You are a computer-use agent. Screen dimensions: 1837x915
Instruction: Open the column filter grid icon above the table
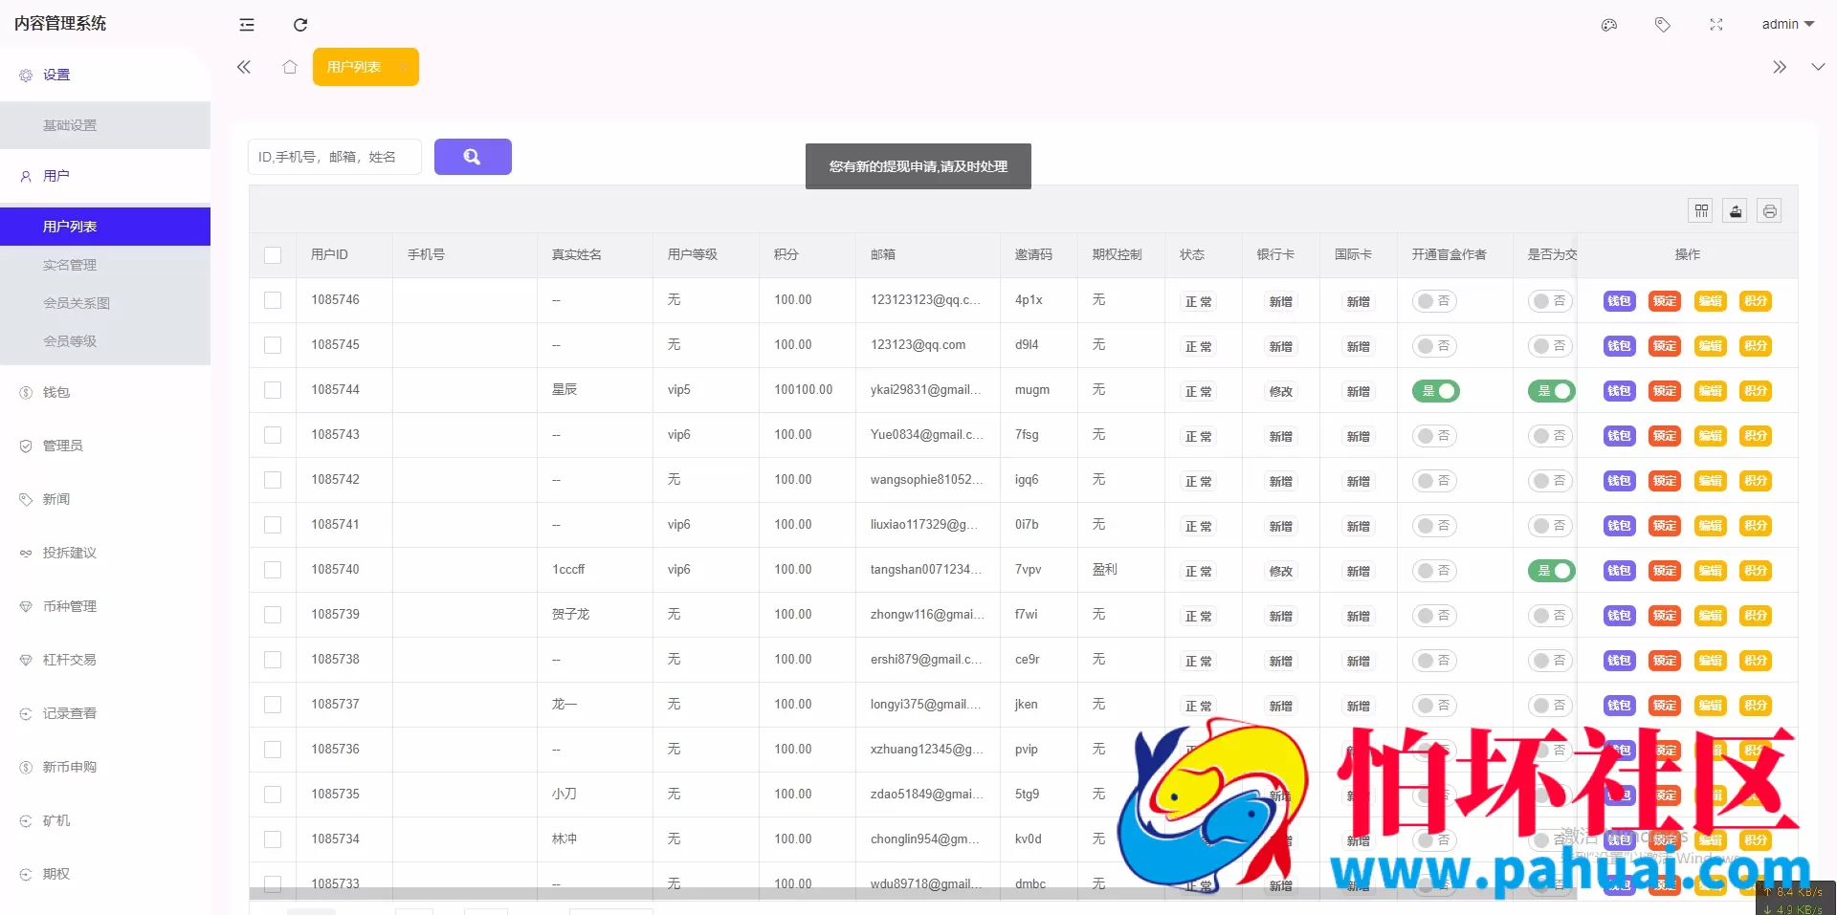pos(1701,211)
